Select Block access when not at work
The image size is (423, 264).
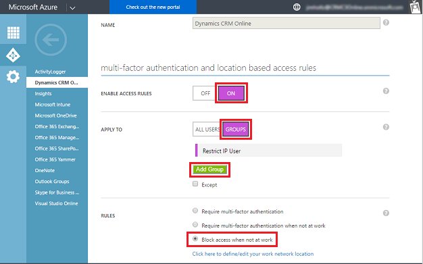click(x=195, y=238)
